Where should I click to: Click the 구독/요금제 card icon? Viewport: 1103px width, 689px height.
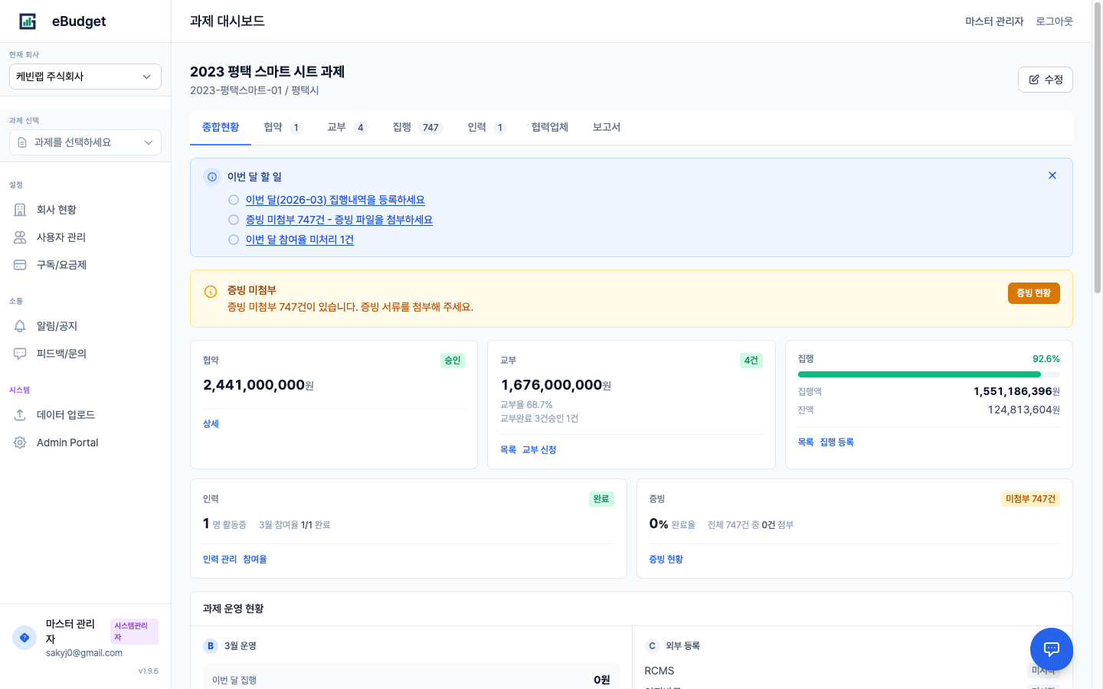pos(20,264)
